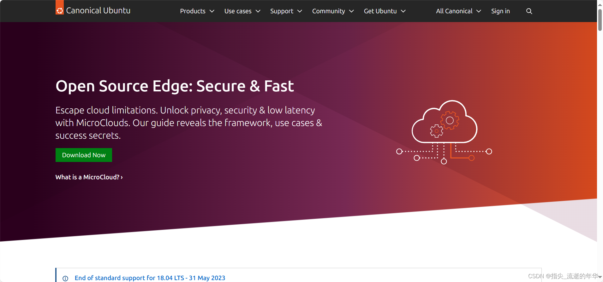This screenshot has width=603, height=282.
Task: Click the cloud with gears illustration
Action: pos(444,132)
